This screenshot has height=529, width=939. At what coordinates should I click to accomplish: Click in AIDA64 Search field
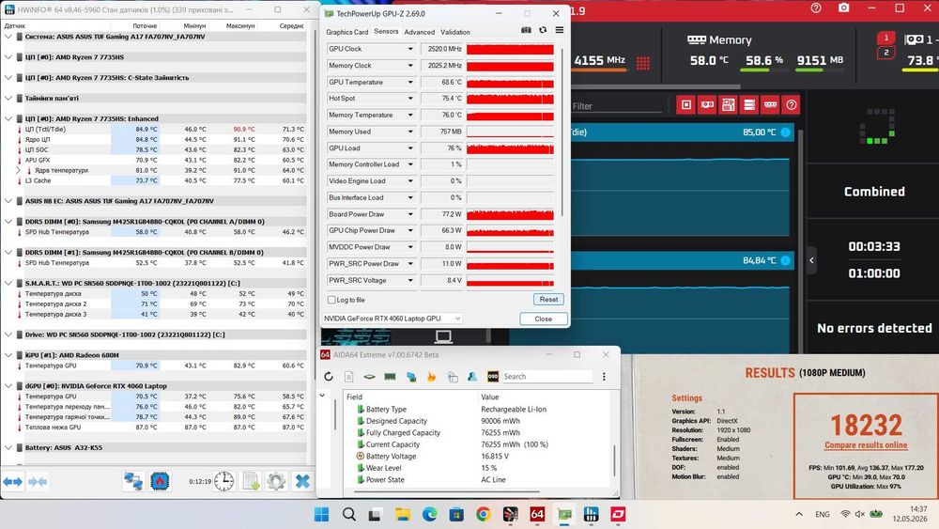coord(546,376)
